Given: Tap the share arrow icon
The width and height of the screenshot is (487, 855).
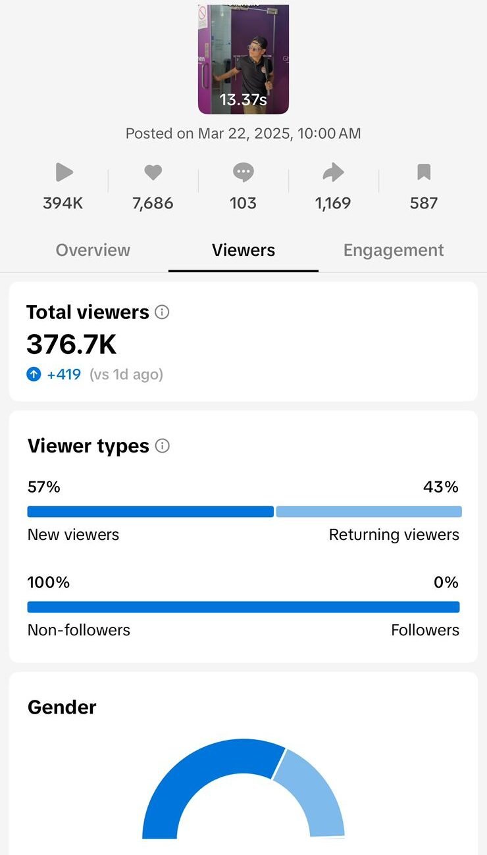Looking at the screenshot, I should tap(333, 173).
